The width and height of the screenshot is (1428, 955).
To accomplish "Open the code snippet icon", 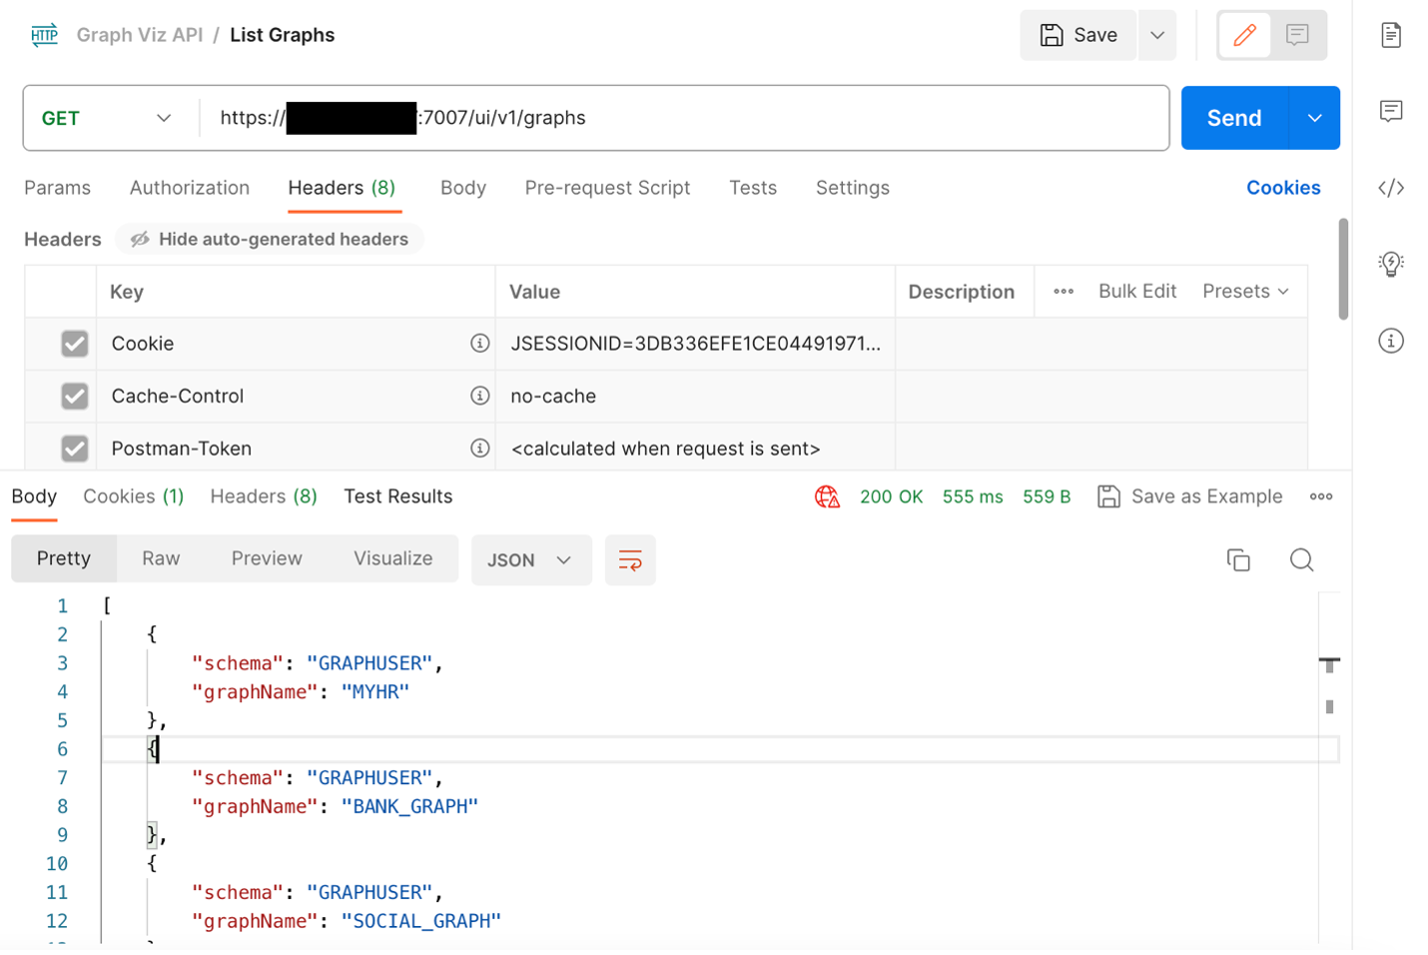I will point(1391,188).
